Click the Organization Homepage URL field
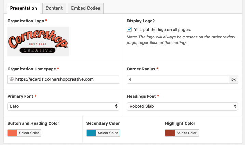Viewport: 245px width, 145px height. [x=63, y=79]
